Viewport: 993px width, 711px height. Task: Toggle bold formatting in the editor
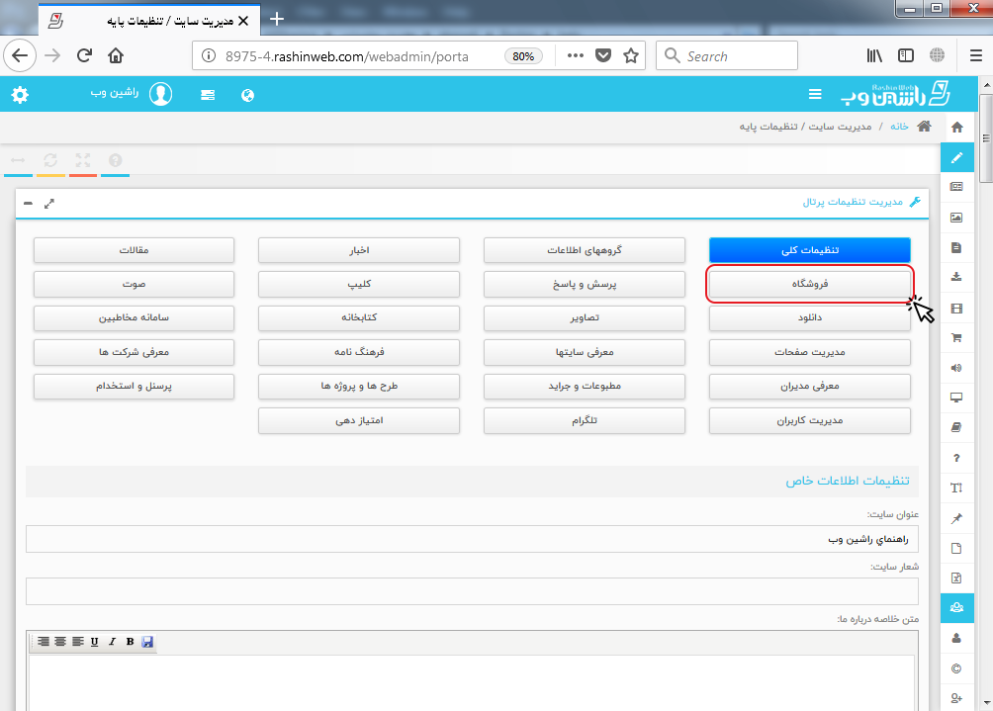pos(130,642)
